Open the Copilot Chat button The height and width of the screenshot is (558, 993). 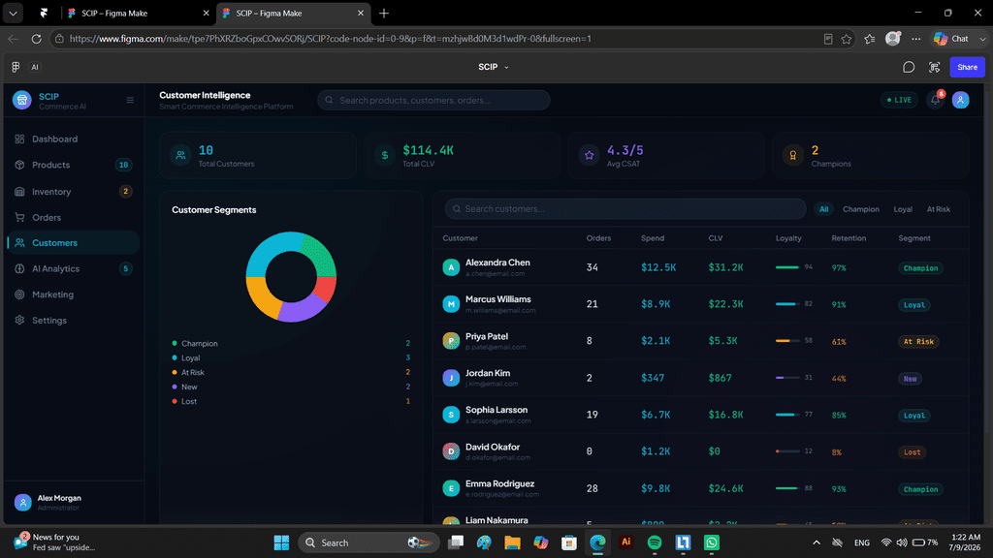953,39
